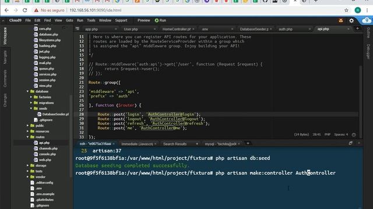Go back in browser history
The height and width of the screenshot is (209, 373).
point(6,10)
